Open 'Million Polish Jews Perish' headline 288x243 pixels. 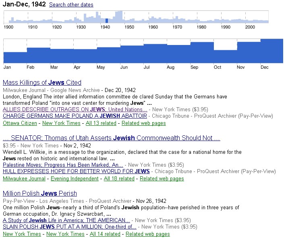click(x=40, y=193)
